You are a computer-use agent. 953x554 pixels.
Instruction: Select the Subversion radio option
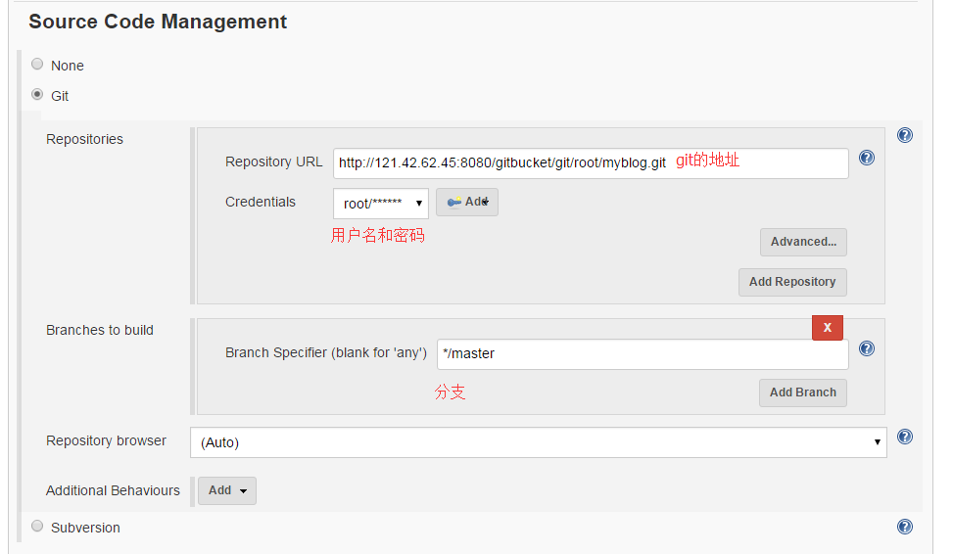[37, 527]
